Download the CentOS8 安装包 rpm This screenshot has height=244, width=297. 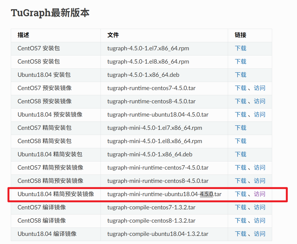click(241, 62)
